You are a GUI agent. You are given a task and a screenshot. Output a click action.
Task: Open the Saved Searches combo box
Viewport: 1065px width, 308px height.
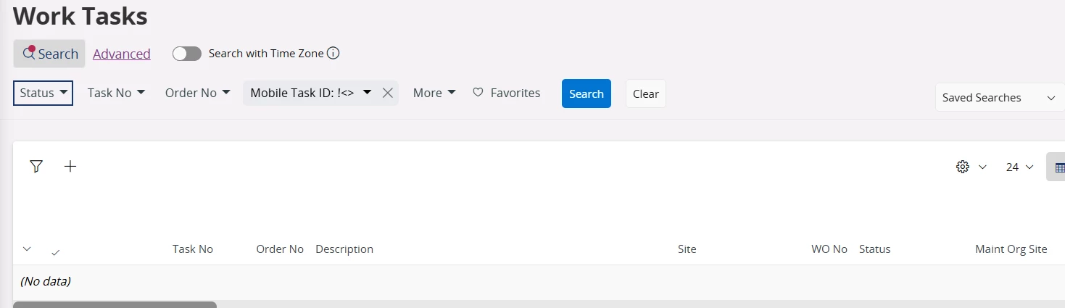click(998, 98)
